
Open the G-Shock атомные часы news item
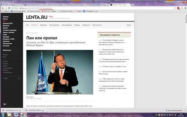[112, 66]
